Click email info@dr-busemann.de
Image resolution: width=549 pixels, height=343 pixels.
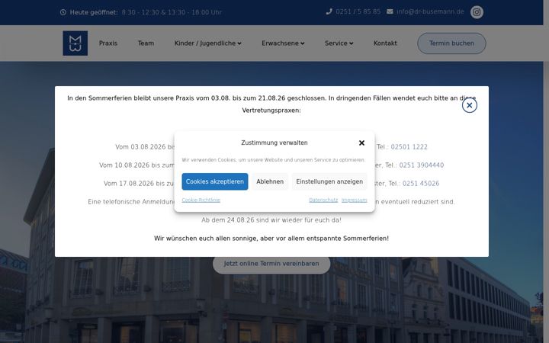tap(430, 11)
